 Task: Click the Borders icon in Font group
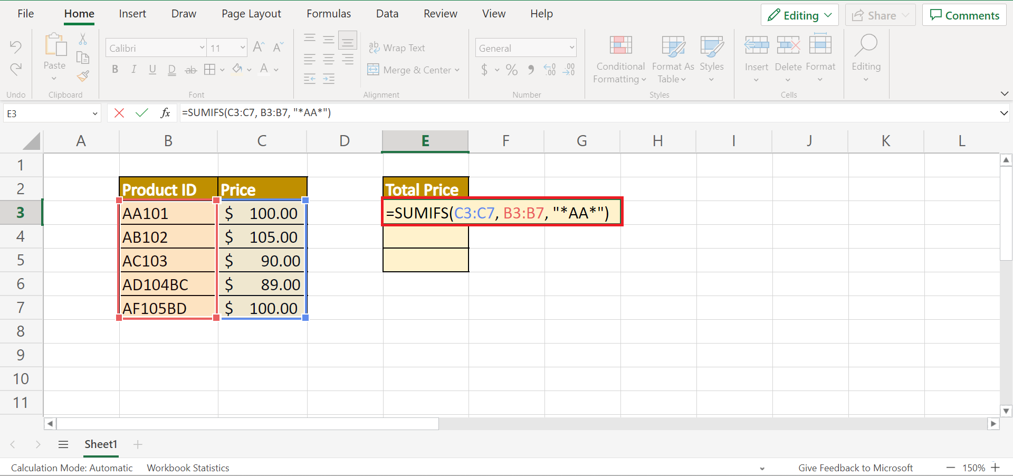[209, 70]
